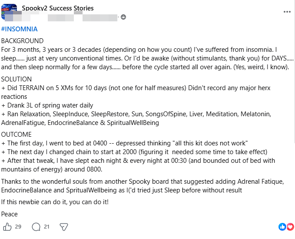Image resolution: width=295 pixels, height=239 pixels.
Task: Click the Share arrow icon
Action: 64,227
